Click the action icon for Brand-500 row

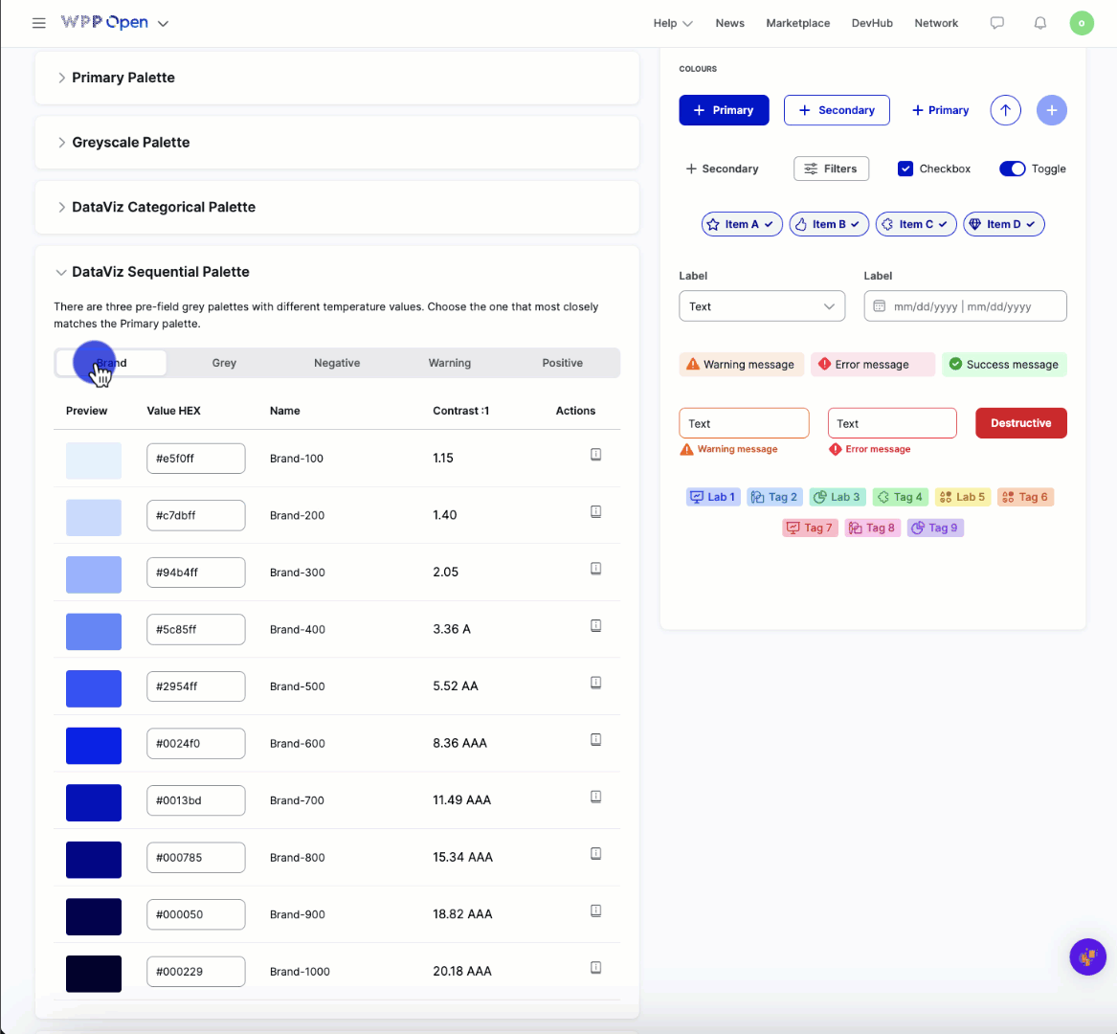[x=595, y=683]
